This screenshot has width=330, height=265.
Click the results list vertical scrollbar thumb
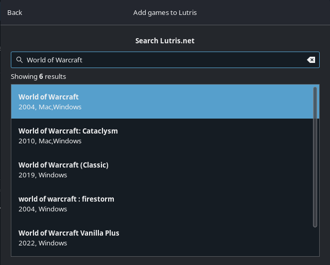pos(315,157)
